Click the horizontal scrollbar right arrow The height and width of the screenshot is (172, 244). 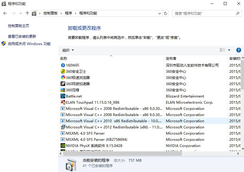(x=238, y=154)
